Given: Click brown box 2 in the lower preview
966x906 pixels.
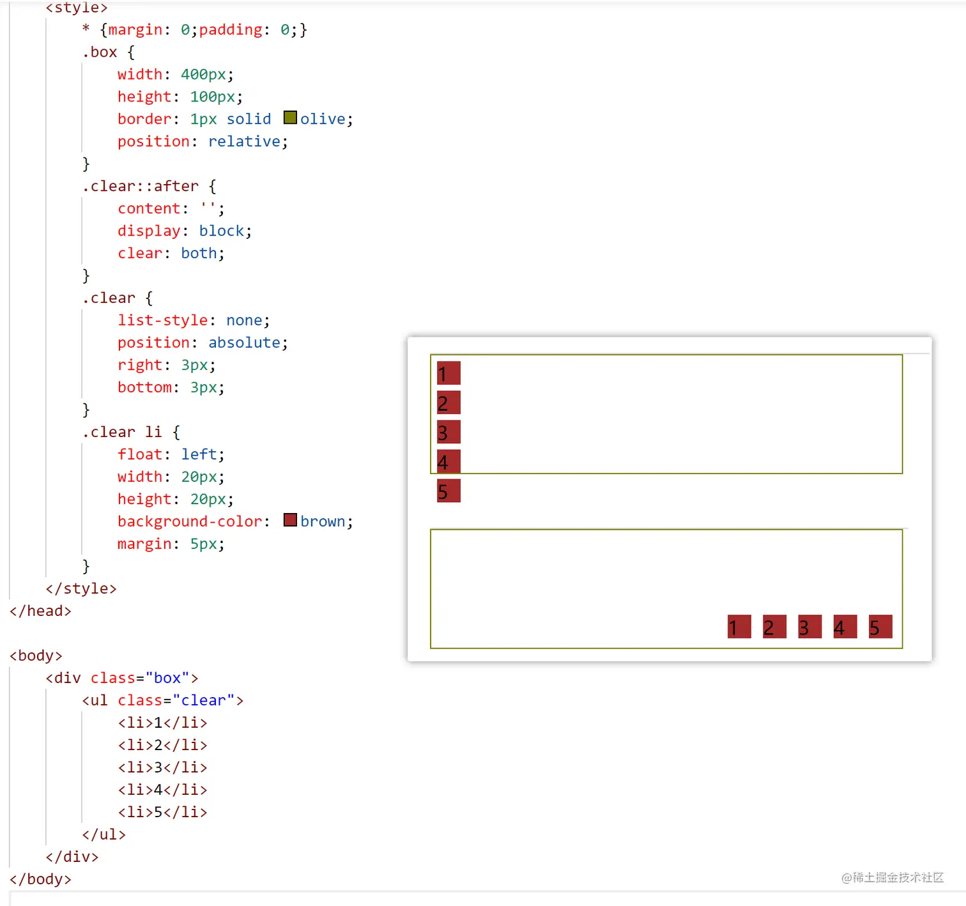Looking at the screenshot, I should [774, 627].
